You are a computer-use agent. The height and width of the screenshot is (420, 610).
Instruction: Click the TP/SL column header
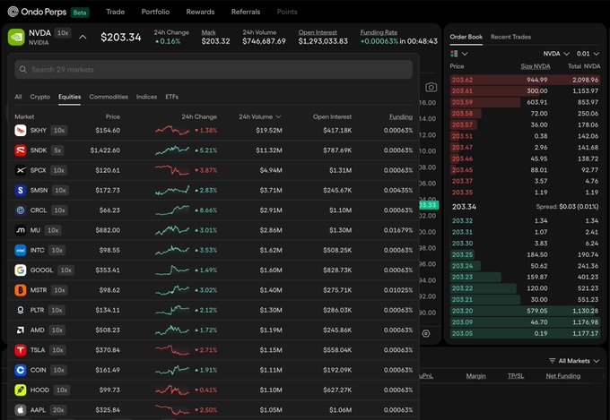click(x=516, y=376)
